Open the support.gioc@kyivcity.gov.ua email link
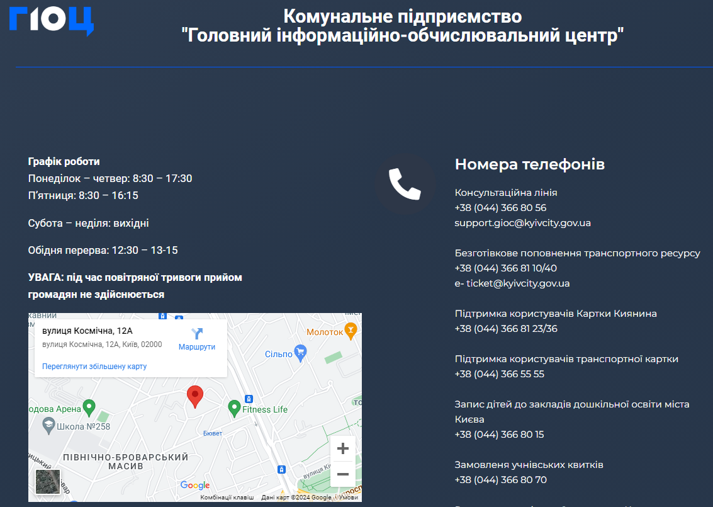The width and height of the screenshot is (713, 507). (522, 222)
